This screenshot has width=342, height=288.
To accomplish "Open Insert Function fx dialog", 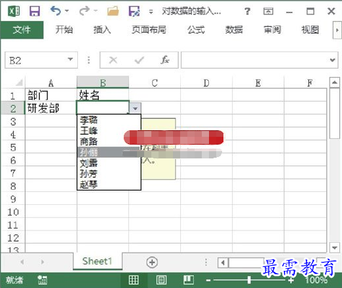I will click(x=165, y=60).
